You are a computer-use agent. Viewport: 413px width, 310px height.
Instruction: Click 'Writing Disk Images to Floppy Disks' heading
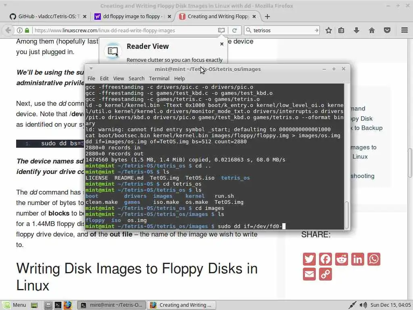(x=137, y=277)
